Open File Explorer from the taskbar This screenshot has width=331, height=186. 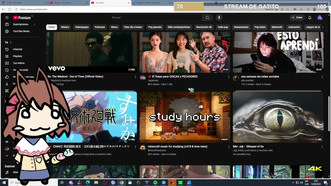(96, 183)
